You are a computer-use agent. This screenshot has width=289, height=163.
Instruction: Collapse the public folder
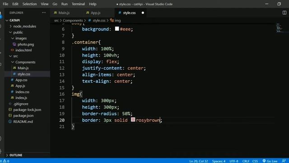(18, 32)
